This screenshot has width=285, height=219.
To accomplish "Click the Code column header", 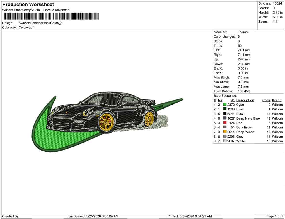I will pyautogui.click(x=266, y=100).
